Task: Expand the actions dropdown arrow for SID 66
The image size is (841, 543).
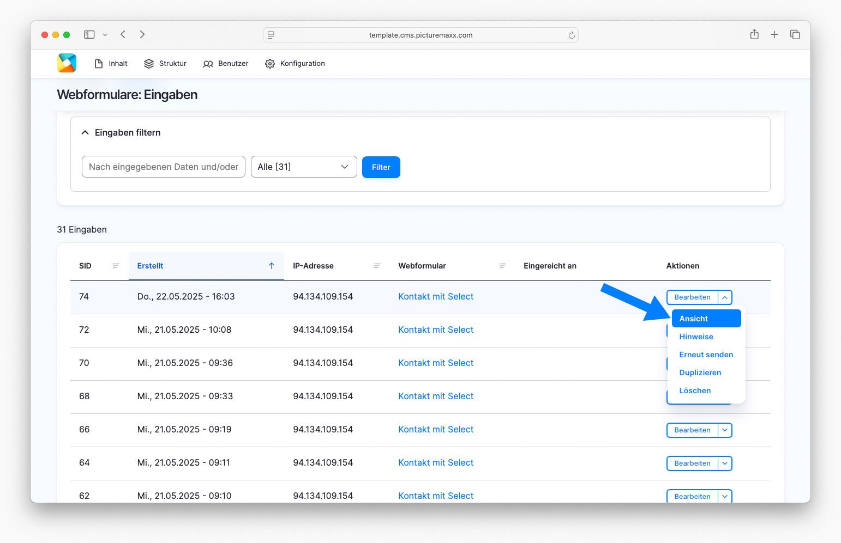Action: click(x=724, y=430)
